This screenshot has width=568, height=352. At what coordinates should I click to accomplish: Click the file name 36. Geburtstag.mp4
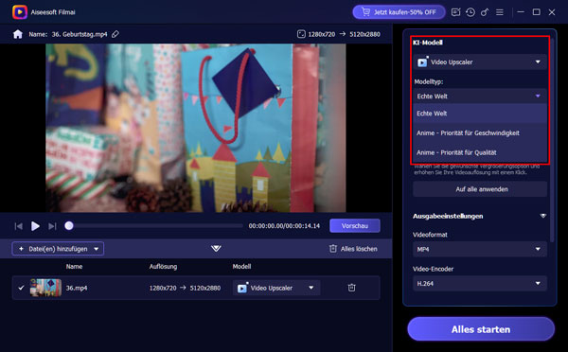tap(80, 34)
